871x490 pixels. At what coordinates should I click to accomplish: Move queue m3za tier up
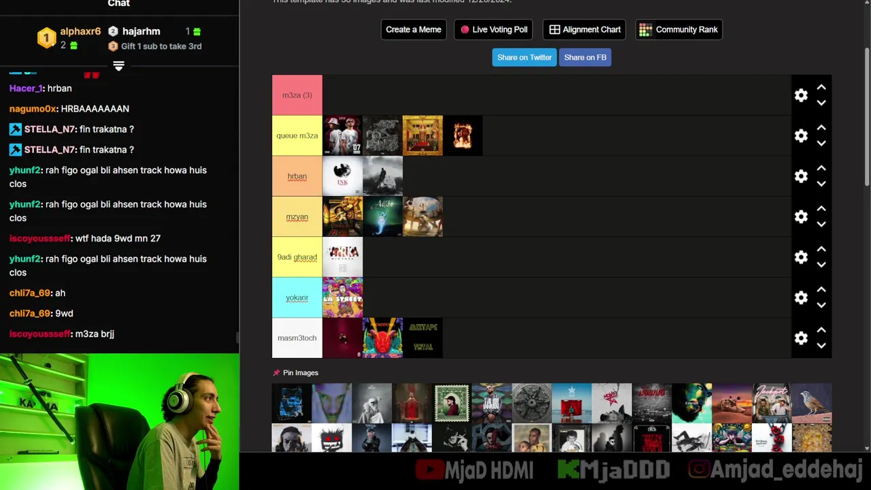[821, 128]
